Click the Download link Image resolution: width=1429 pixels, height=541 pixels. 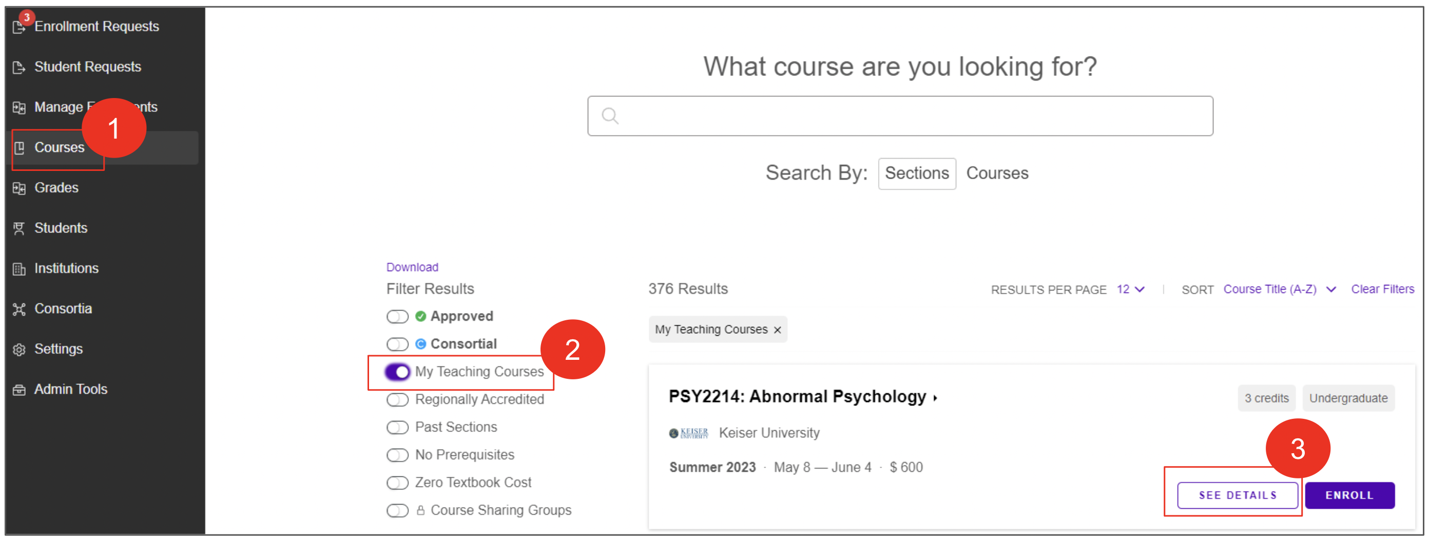412,267
